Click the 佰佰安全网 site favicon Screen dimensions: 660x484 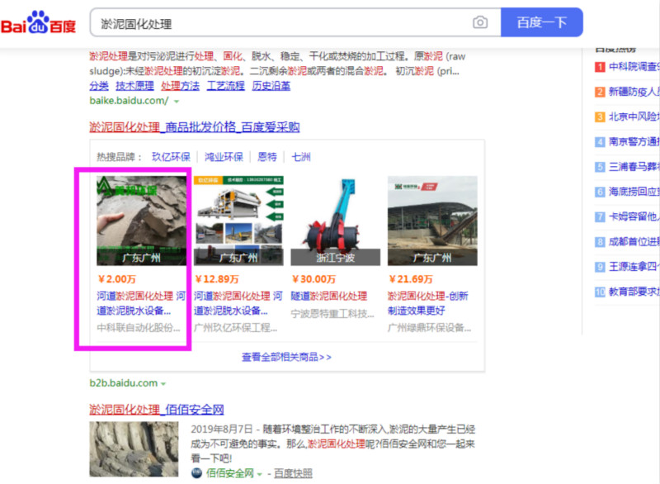(196, 473)
